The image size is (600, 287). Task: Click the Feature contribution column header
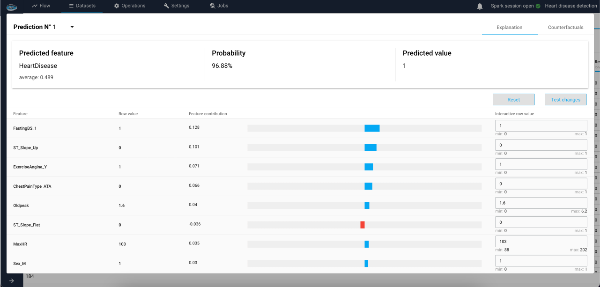click(208, 114)
